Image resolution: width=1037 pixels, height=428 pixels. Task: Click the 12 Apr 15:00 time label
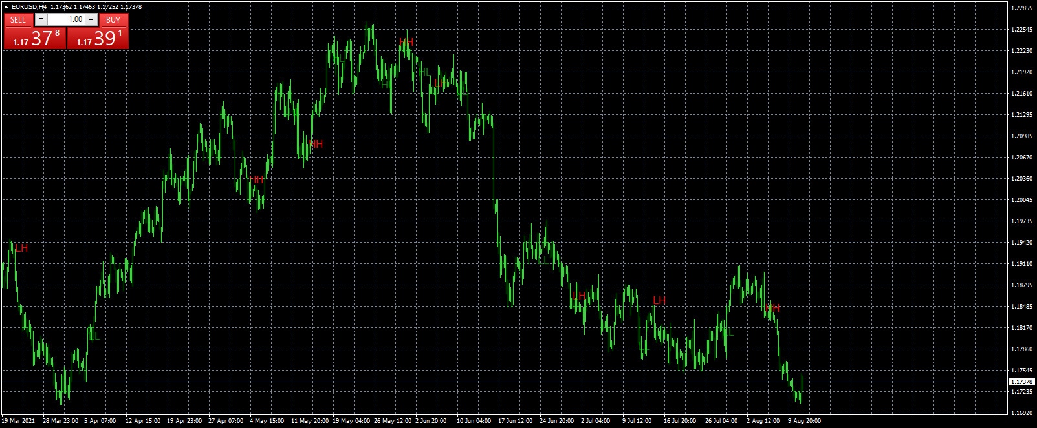[x=143, y=421]
